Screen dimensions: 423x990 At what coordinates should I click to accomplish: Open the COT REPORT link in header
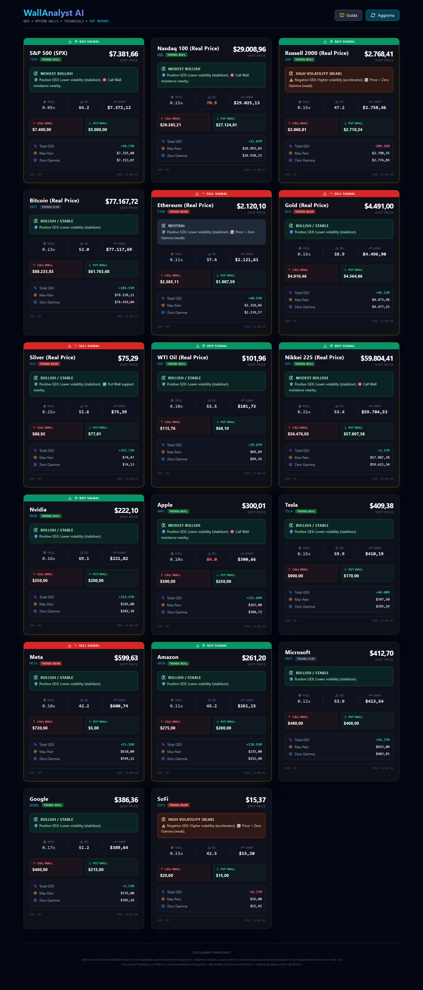coord(99,21)
